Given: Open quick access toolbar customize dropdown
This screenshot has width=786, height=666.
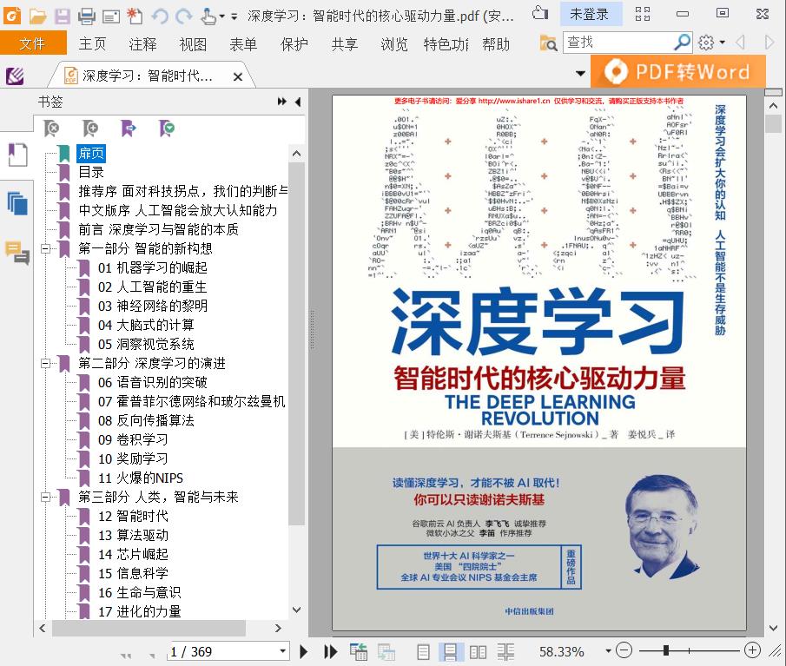Looking at the screenshot, I should 234,16.
